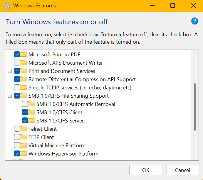Click the folder icon beside Remote Differential Compression
The image size is (203, 180).
tap(24, 79)
